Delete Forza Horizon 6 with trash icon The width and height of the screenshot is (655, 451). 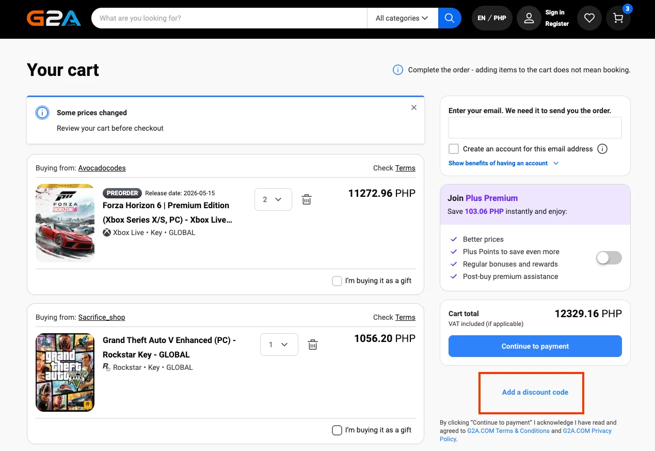click(307, 199)
